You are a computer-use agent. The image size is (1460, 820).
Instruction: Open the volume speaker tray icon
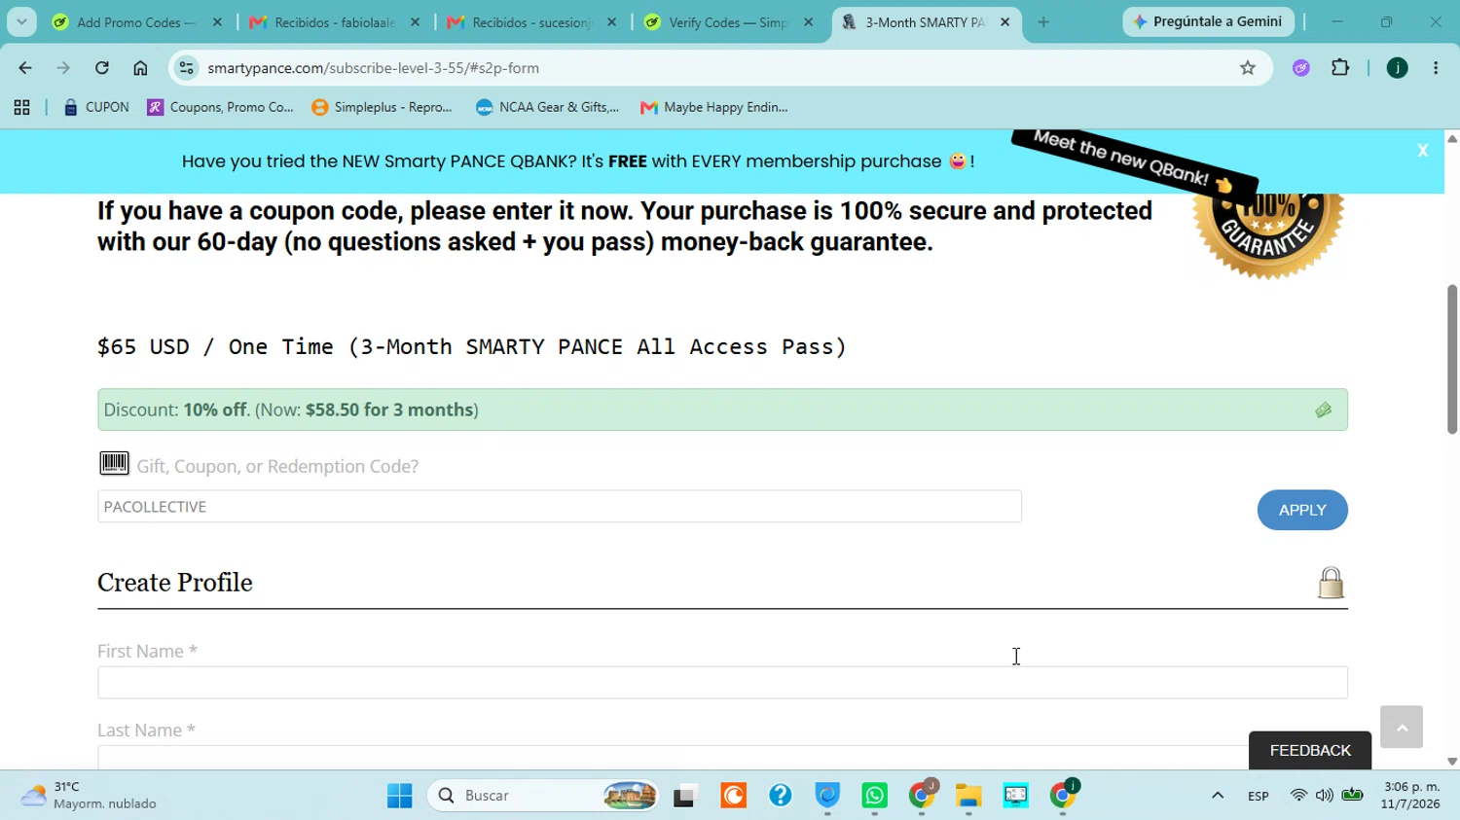point(1325,796)
